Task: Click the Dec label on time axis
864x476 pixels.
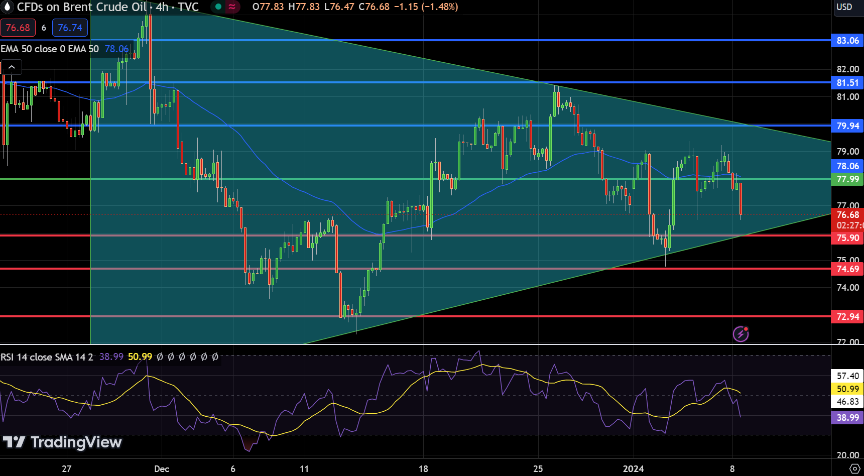Action: (x=162, y=469)
